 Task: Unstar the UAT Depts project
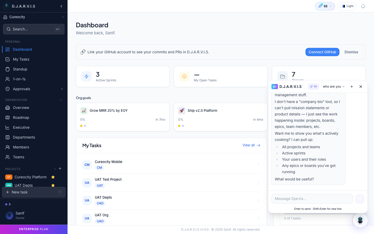(53, 185)
